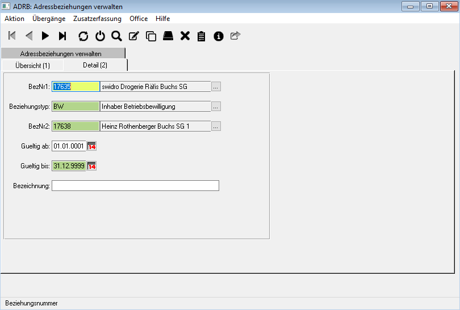This screenshot has height=310, width=460.
Task: Open lookup button next to BezNr1
Action: (x=216, y=87)
